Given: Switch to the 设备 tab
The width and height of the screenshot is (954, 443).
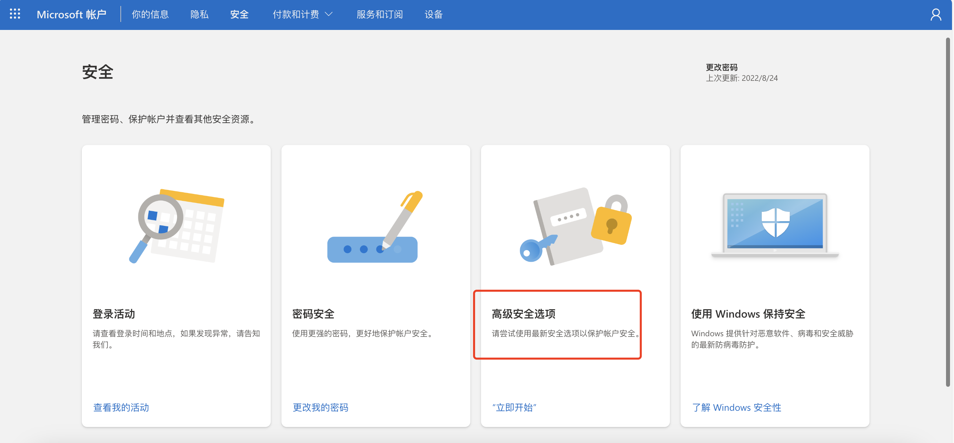Looking at the screenshot, I should tap(433, 14).
